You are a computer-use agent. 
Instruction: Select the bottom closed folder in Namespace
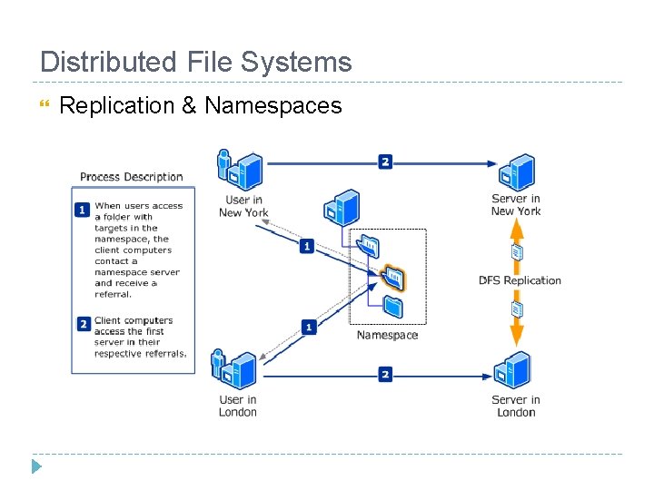click(393, 307)
